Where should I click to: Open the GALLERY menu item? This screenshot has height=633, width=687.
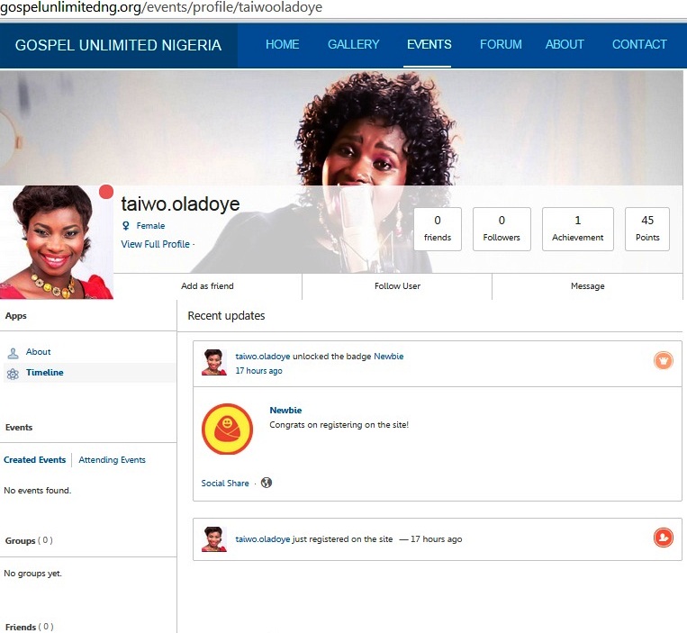point(353,44)
